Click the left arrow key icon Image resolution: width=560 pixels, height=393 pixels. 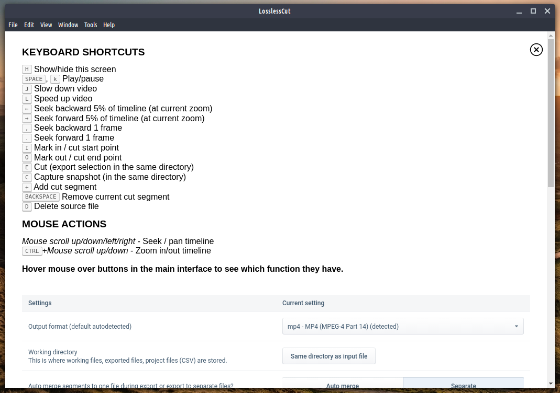coord(27,109)
